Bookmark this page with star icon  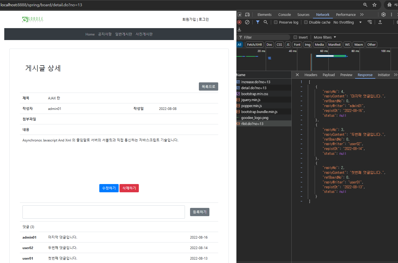click(x=374, y=5)
